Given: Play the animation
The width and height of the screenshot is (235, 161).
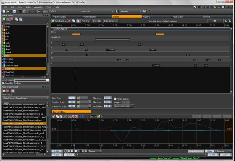Looking at the screenshot, I should pos(79,151).
